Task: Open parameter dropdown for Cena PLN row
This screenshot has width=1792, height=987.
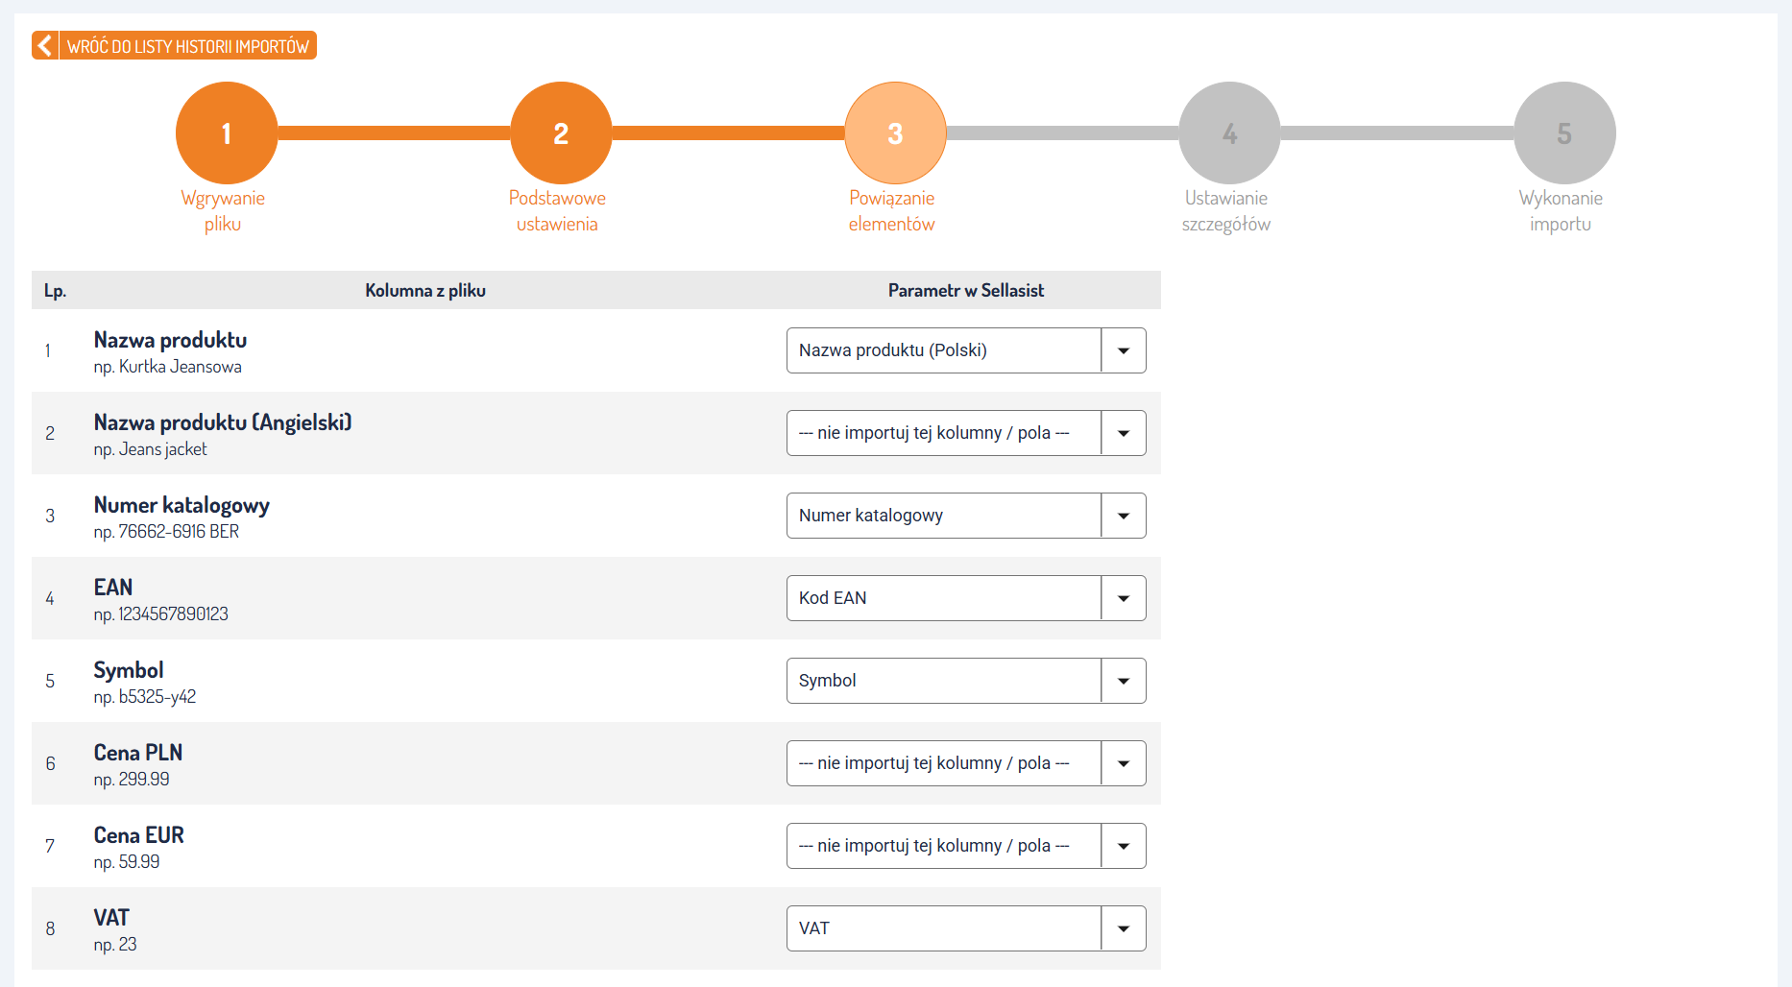Action: pos(965,763)
